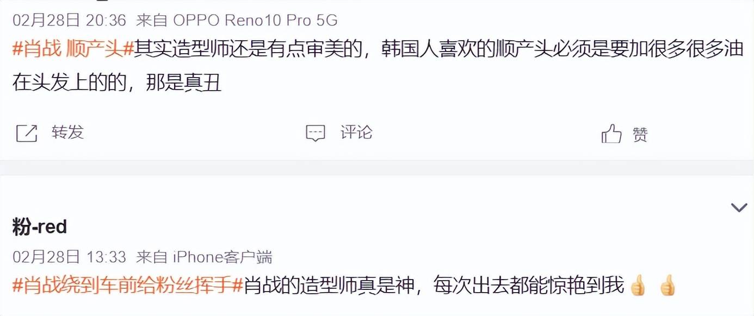
Task: Click the comment speech bubble icon
Action: [316, 133]
